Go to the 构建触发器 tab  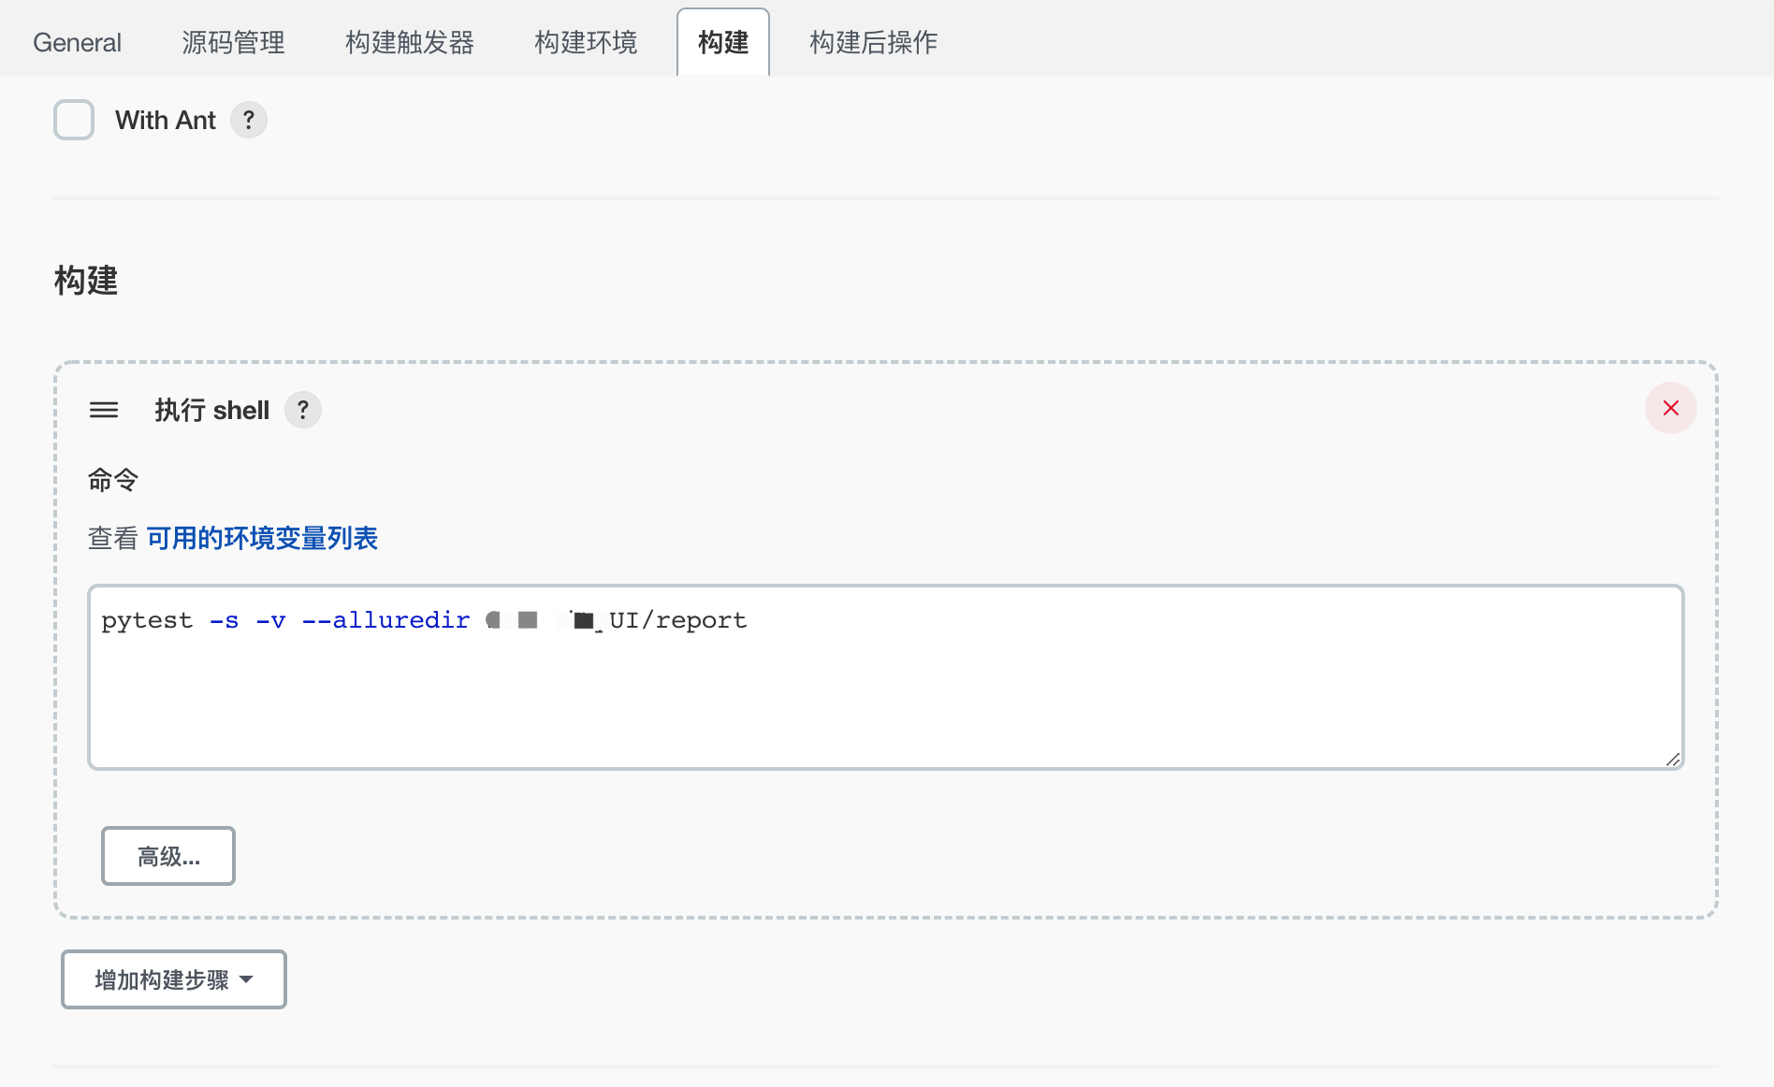[x=409, y=42]
